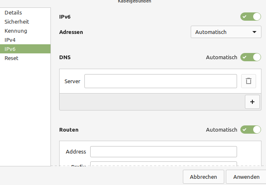Click Anwenden to apply settings
Viewport: 266px width, 185px height.
point(246,177)
